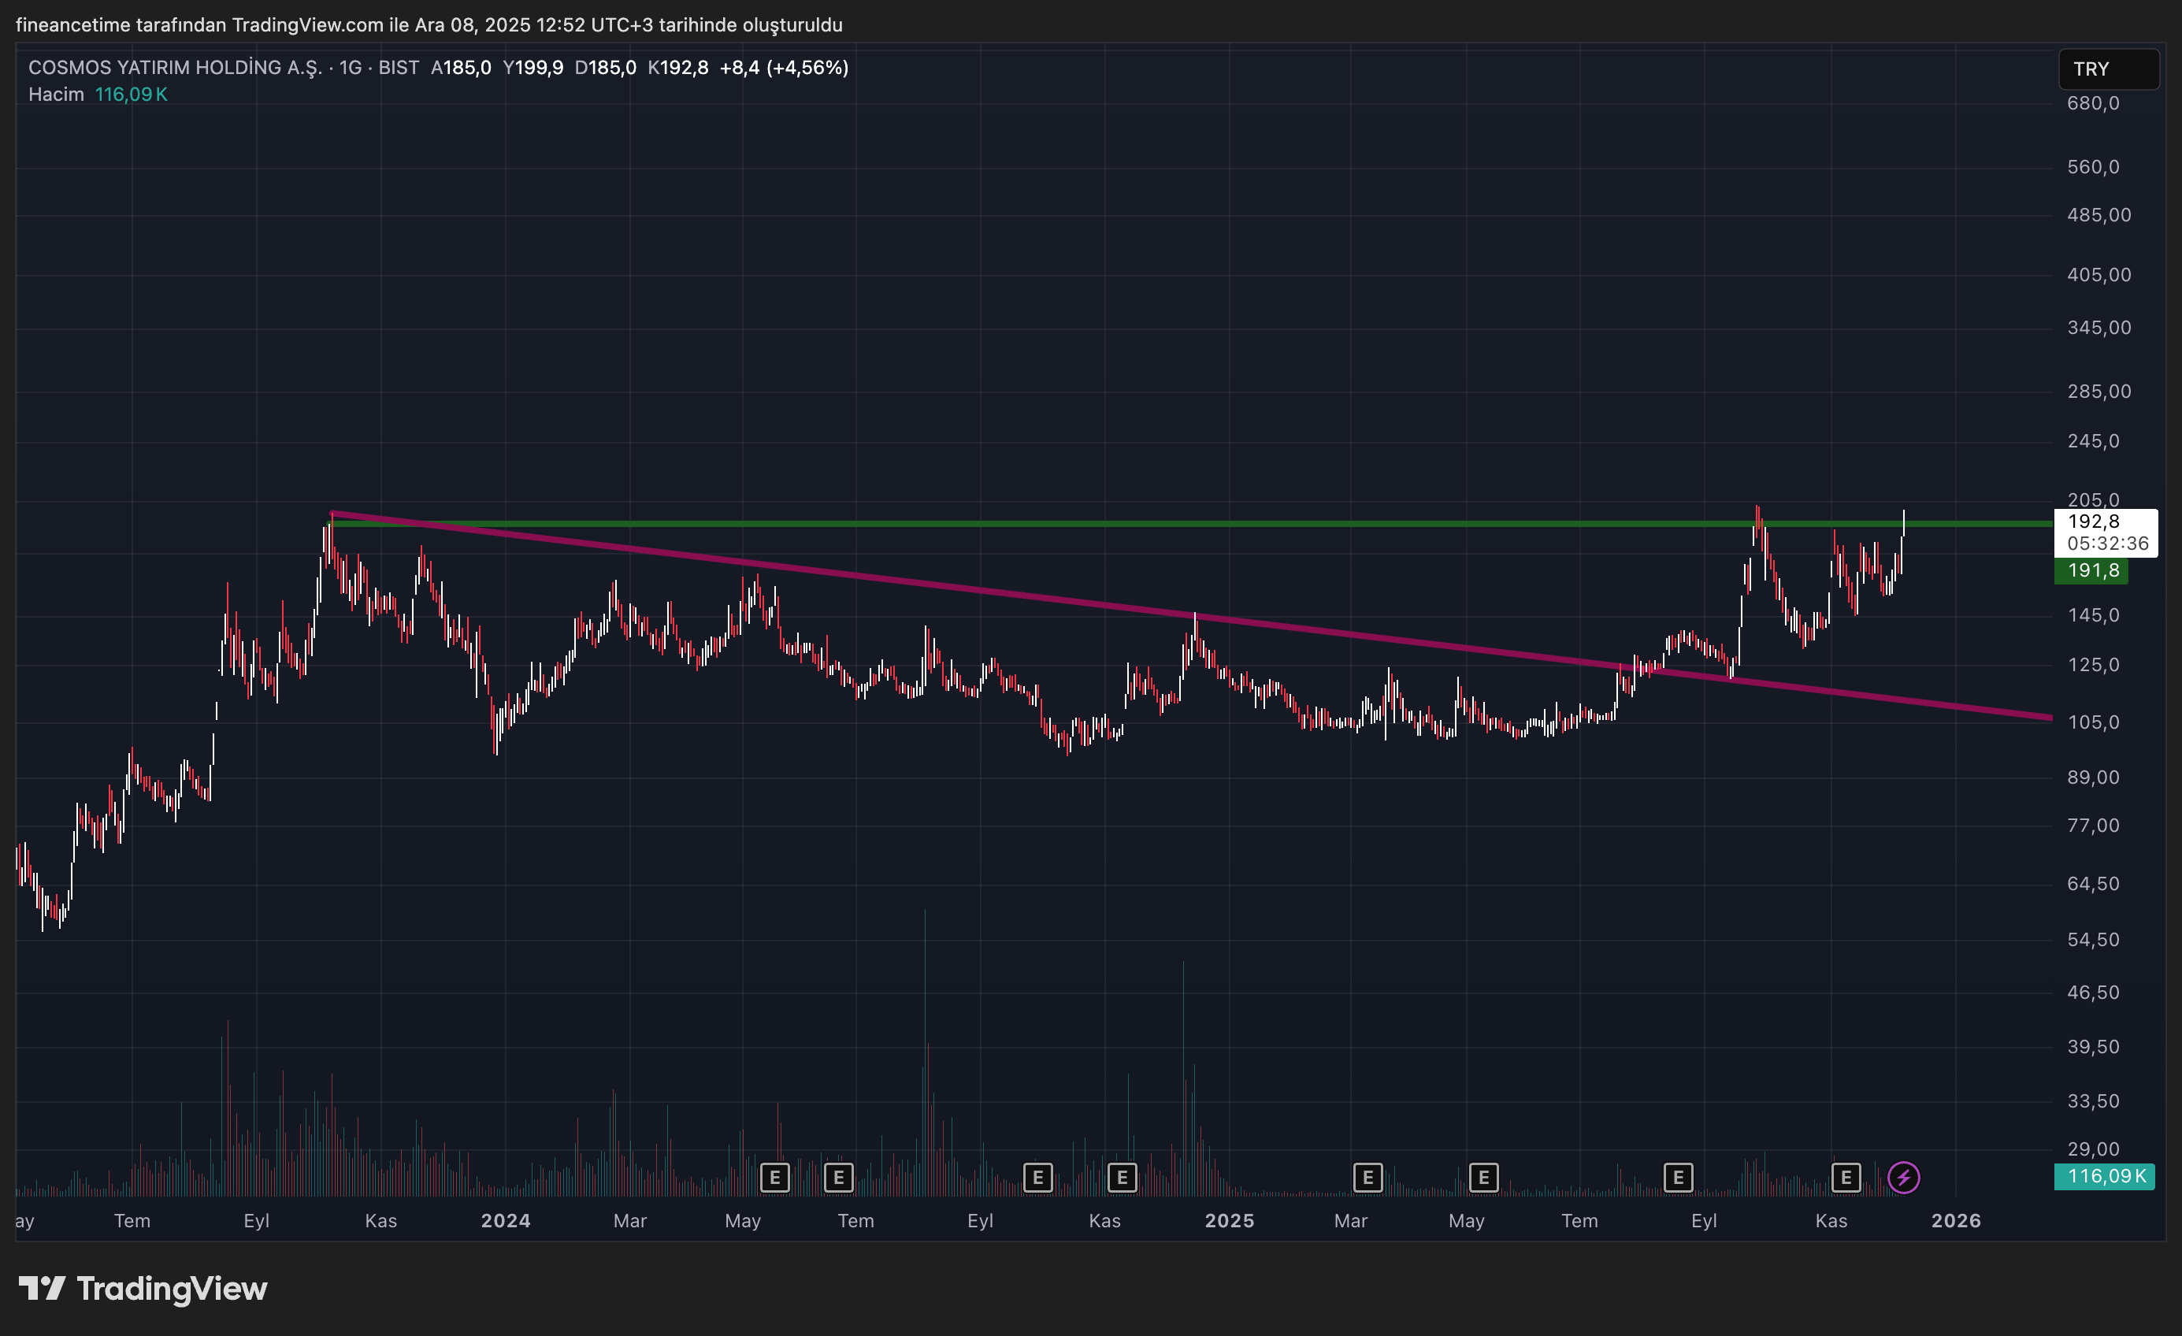Viewport: 2182px width, 1336px height.
Task: Click the TradingView logo
Action: coord(142,1288)
